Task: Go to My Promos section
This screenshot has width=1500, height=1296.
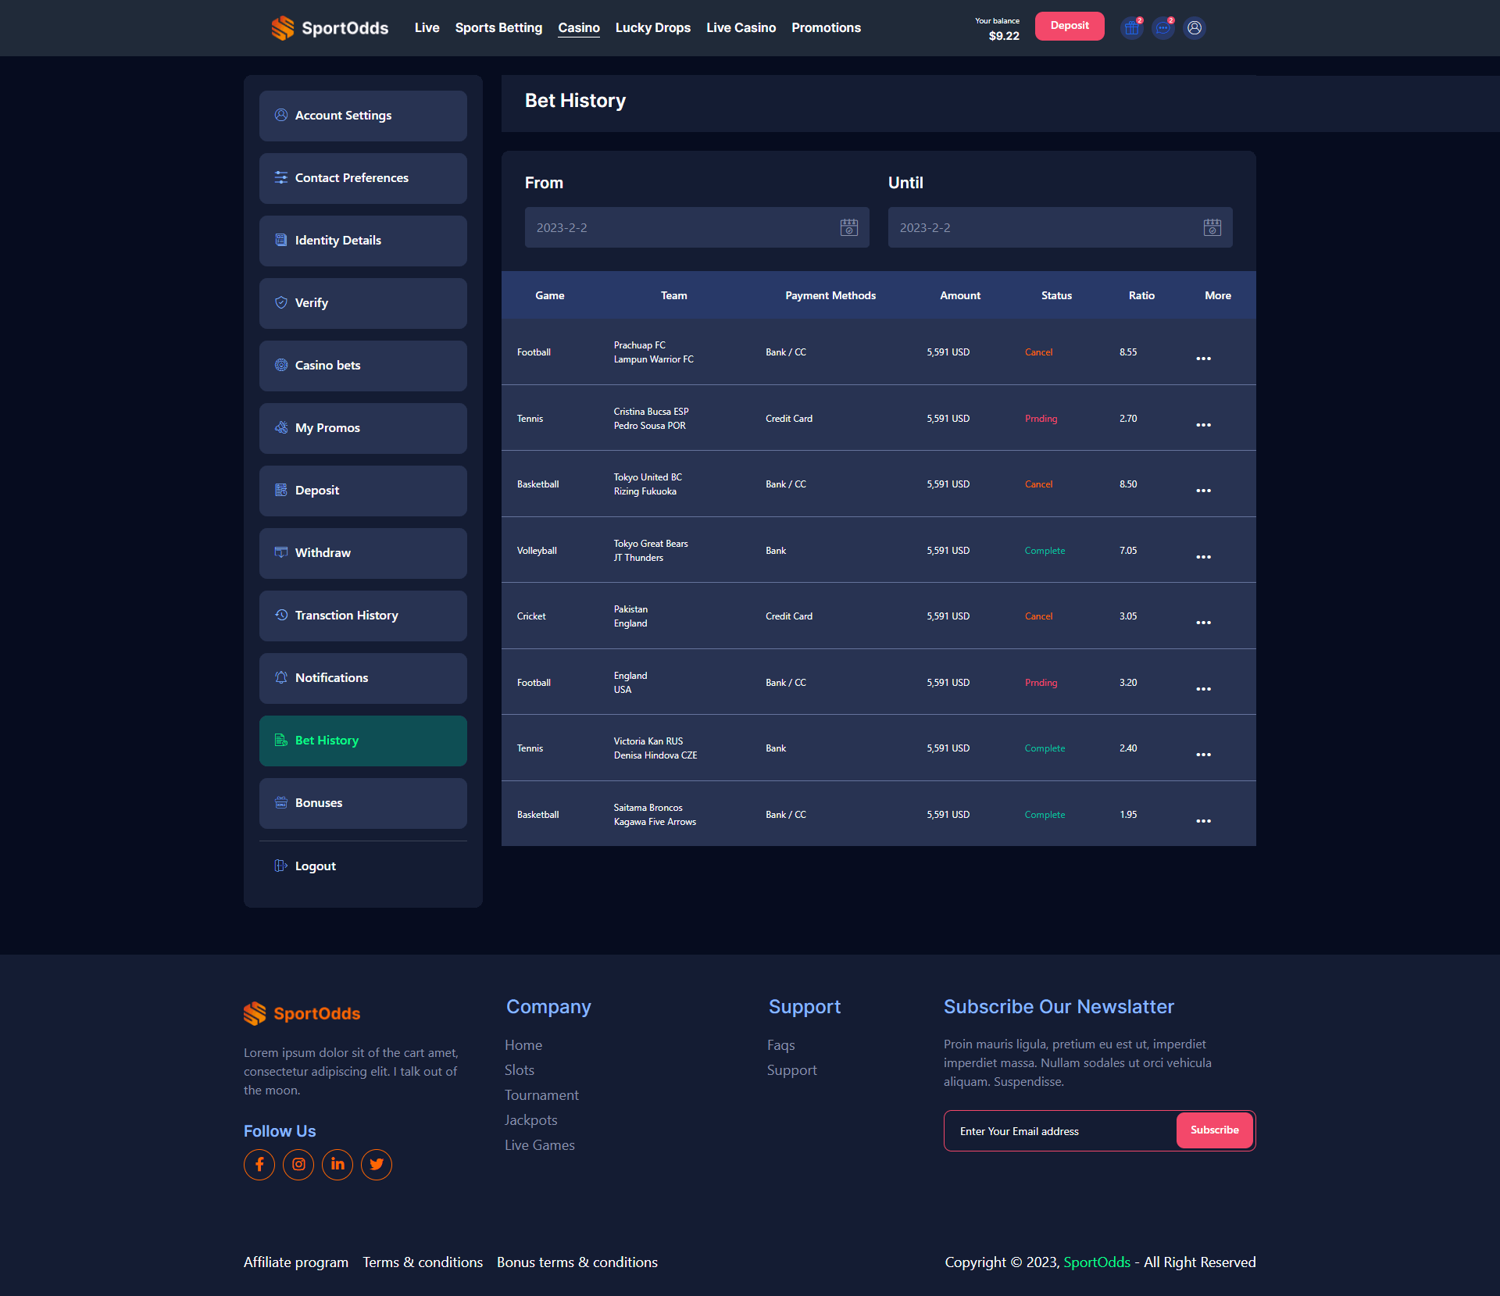Action: tap(363, 428)
